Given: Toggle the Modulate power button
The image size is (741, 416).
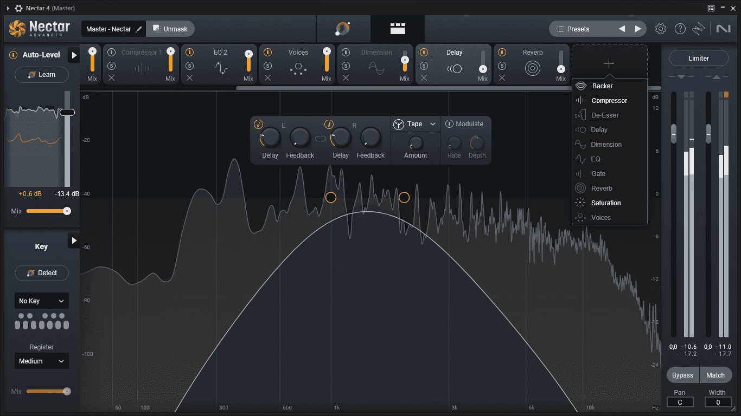Looking at the screenshot, I should (x=449, y=124).
